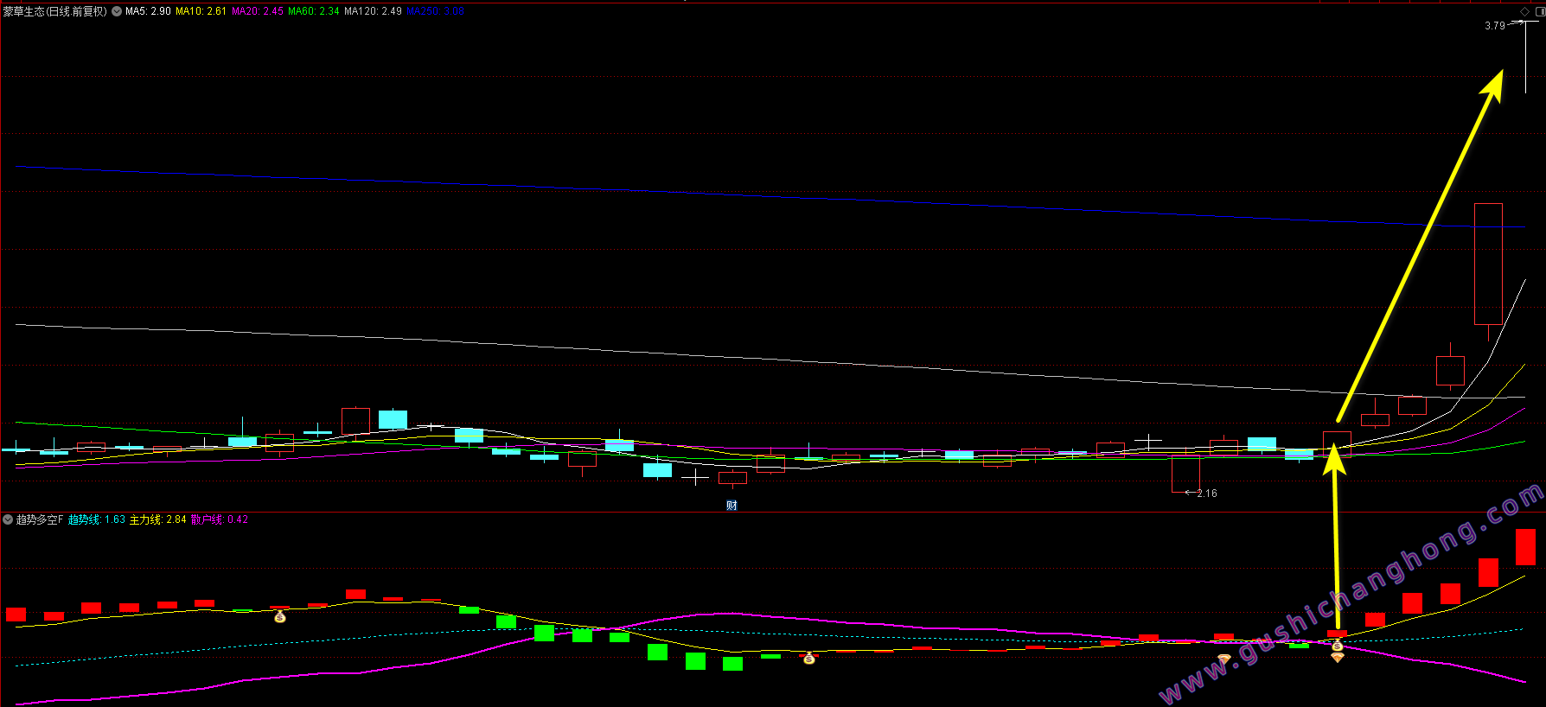
Task: Select the 趋势线: 1.63 value
Action: coord(97,519)
